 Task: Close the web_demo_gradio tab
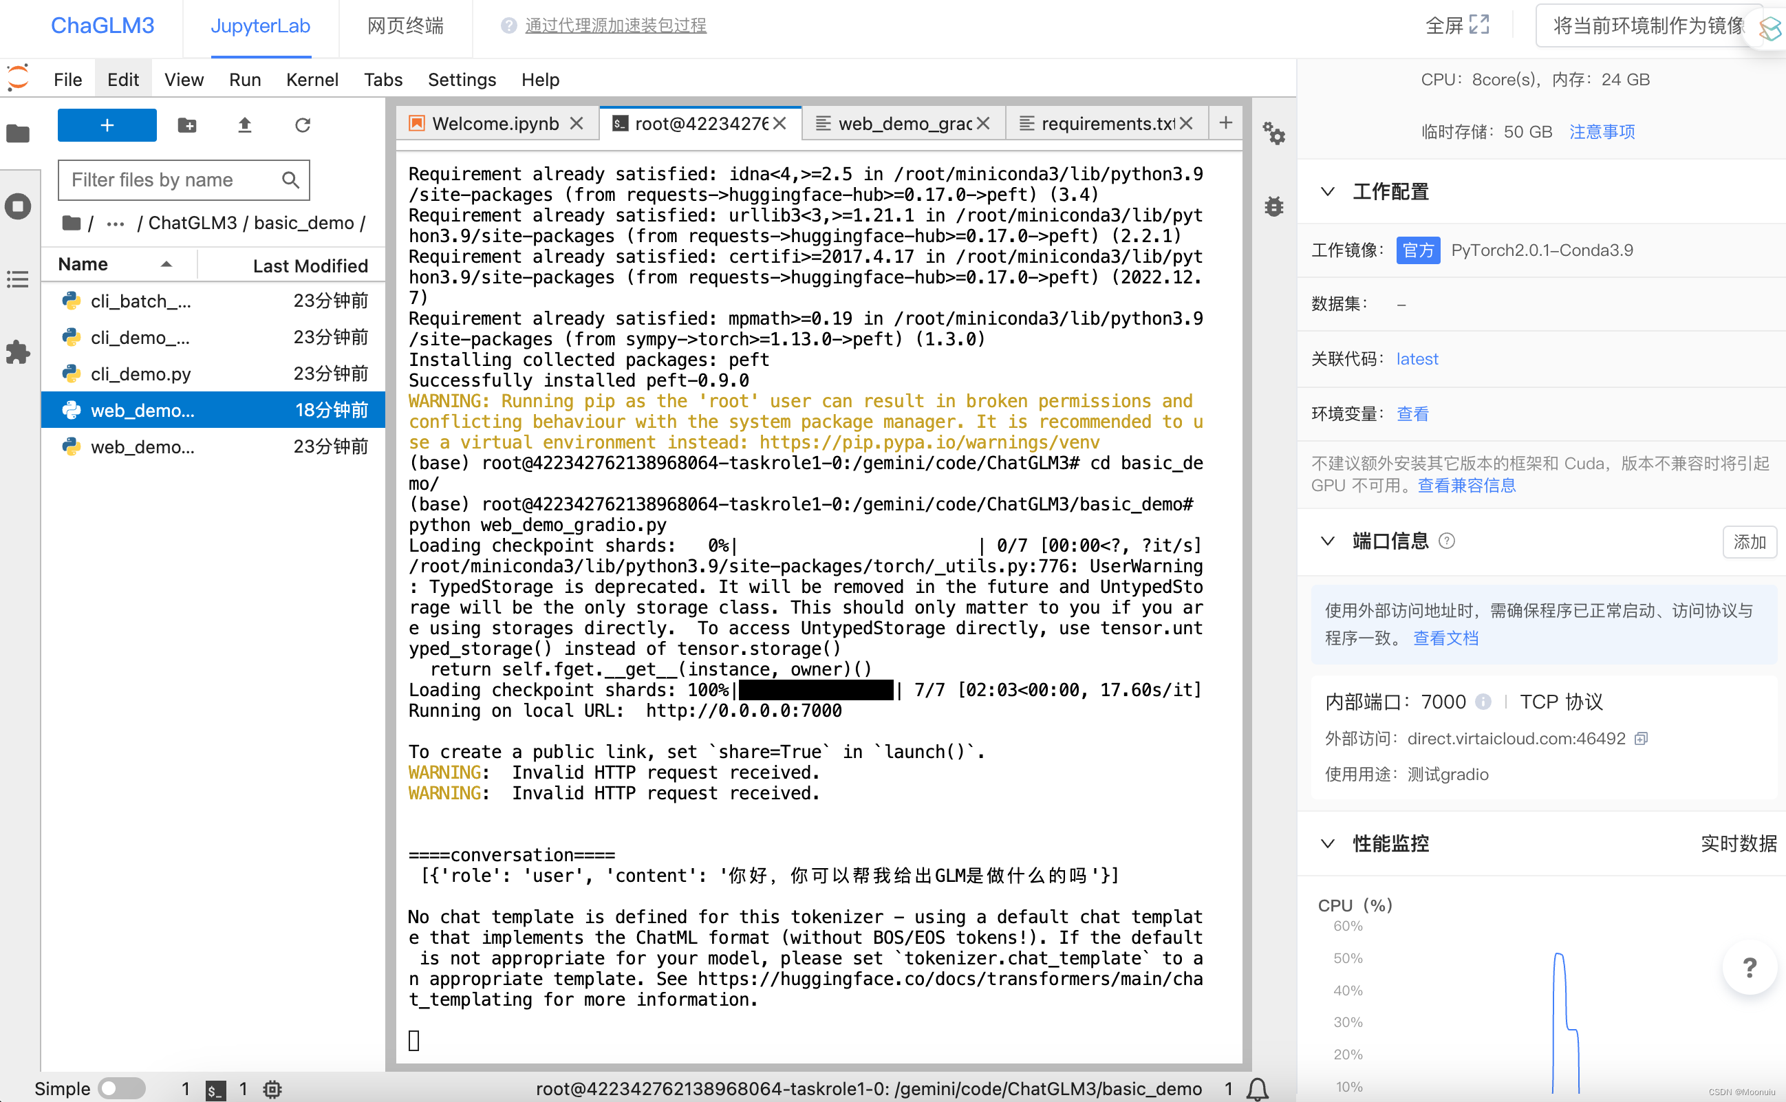click(983, 124)
